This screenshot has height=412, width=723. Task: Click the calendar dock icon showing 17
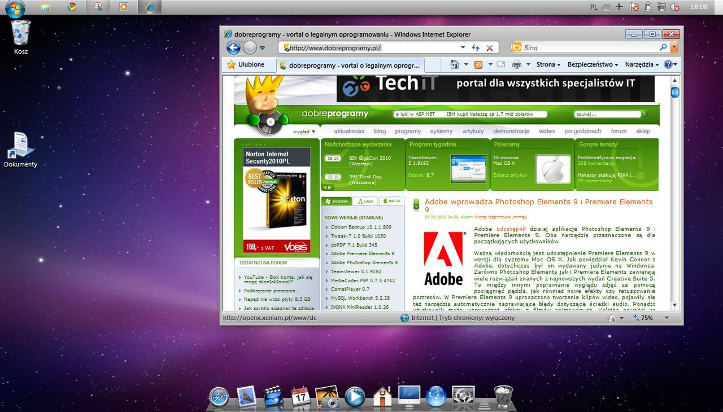coord(300,396)
